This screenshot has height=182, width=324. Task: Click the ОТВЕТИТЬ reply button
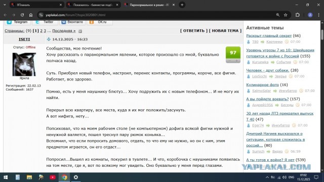[x=194, y=31]
